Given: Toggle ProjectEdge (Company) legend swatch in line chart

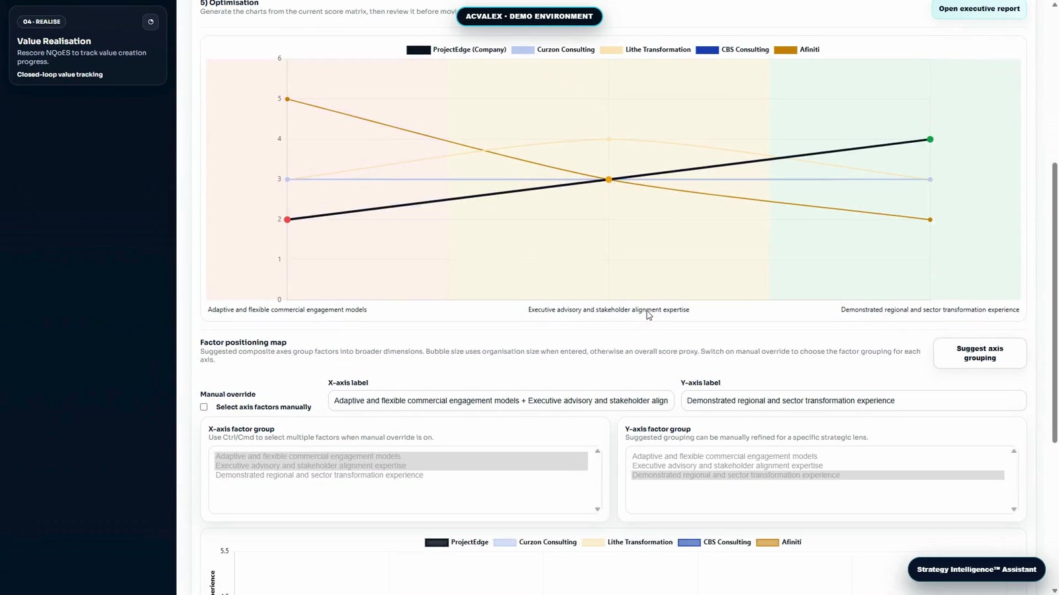Looking at the screenshot, I should [x=418, y=50].
